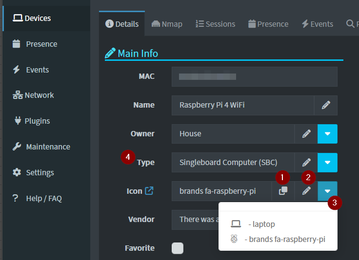Toggle the Favorite checkbox
This screenshot has height=260, width=359.
(x=178, y=248)
